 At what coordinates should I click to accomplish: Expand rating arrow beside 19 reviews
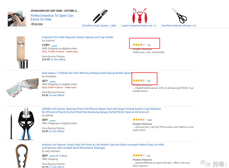(146, 45)
